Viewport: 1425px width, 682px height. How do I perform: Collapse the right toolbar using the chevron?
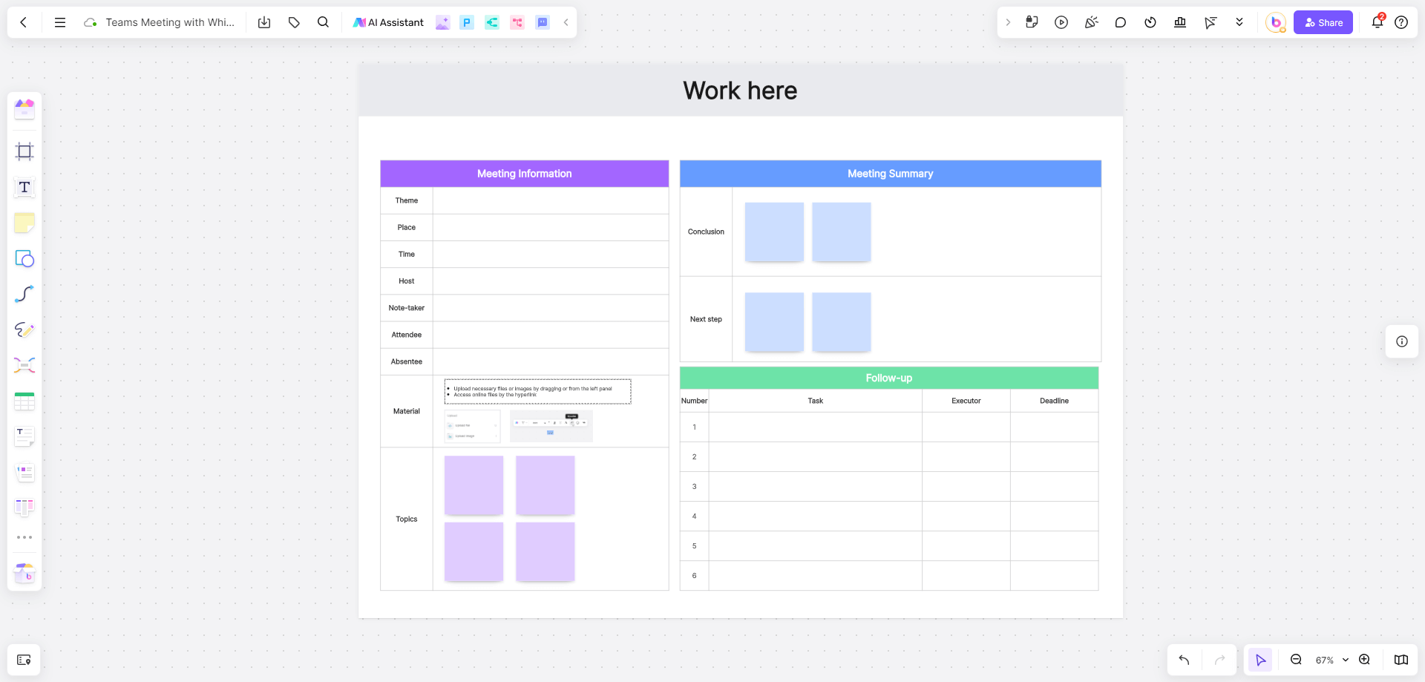coord(1008,22)
